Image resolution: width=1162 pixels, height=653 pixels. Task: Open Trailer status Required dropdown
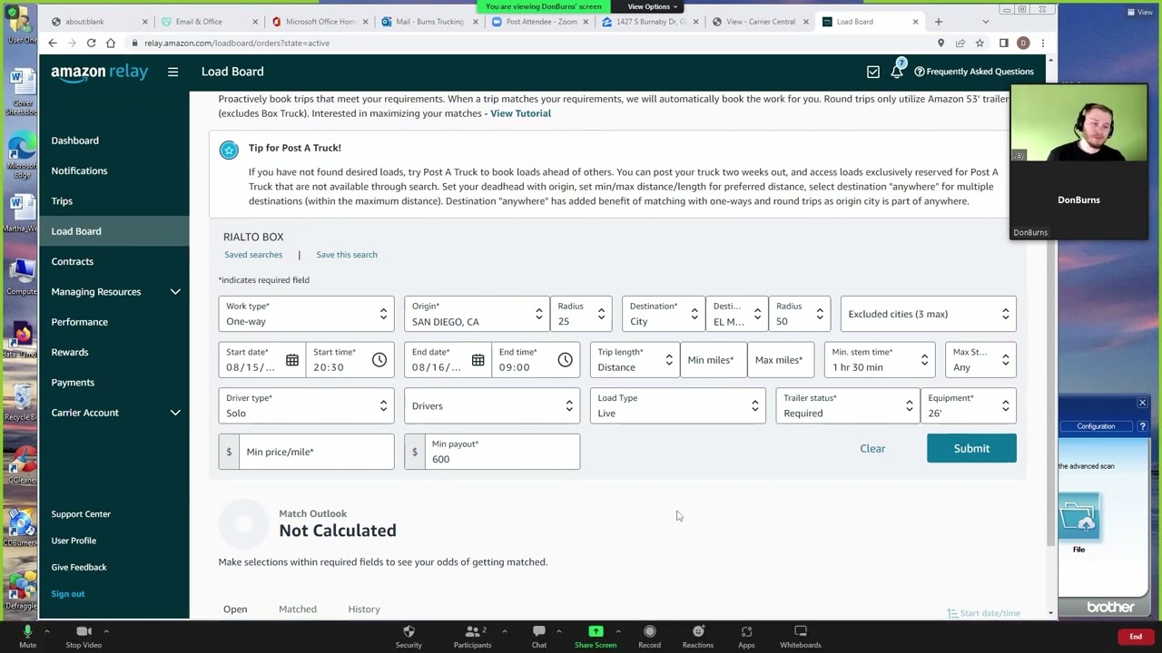point(847,406)
